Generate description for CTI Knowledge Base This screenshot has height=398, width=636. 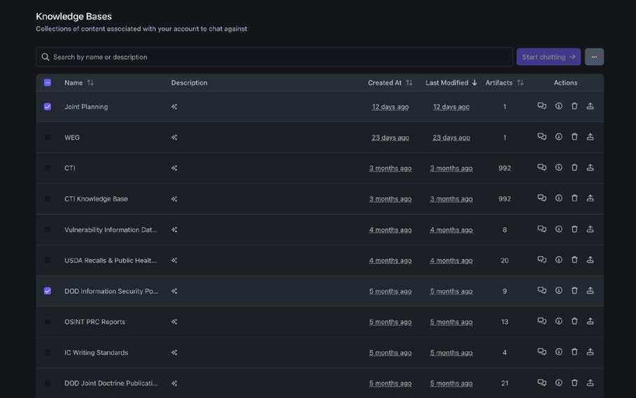pyautogui.click(x=174, y=199)
